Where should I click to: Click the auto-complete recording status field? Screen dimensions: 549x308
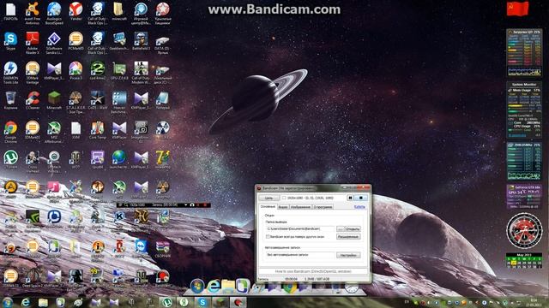pyautogui.click(x=300, y=255)
